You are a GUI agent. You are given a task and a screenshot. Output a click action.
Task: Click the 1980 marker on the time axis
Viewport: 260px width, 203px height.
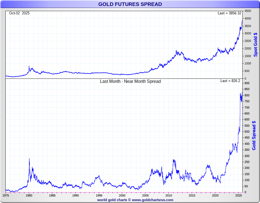(x=29, y=195)
